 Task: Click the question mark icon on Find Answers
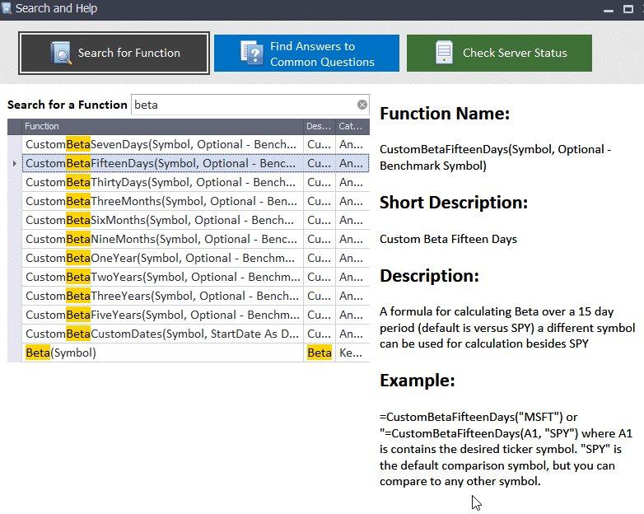pyautogui.click(x=251, y=53)
